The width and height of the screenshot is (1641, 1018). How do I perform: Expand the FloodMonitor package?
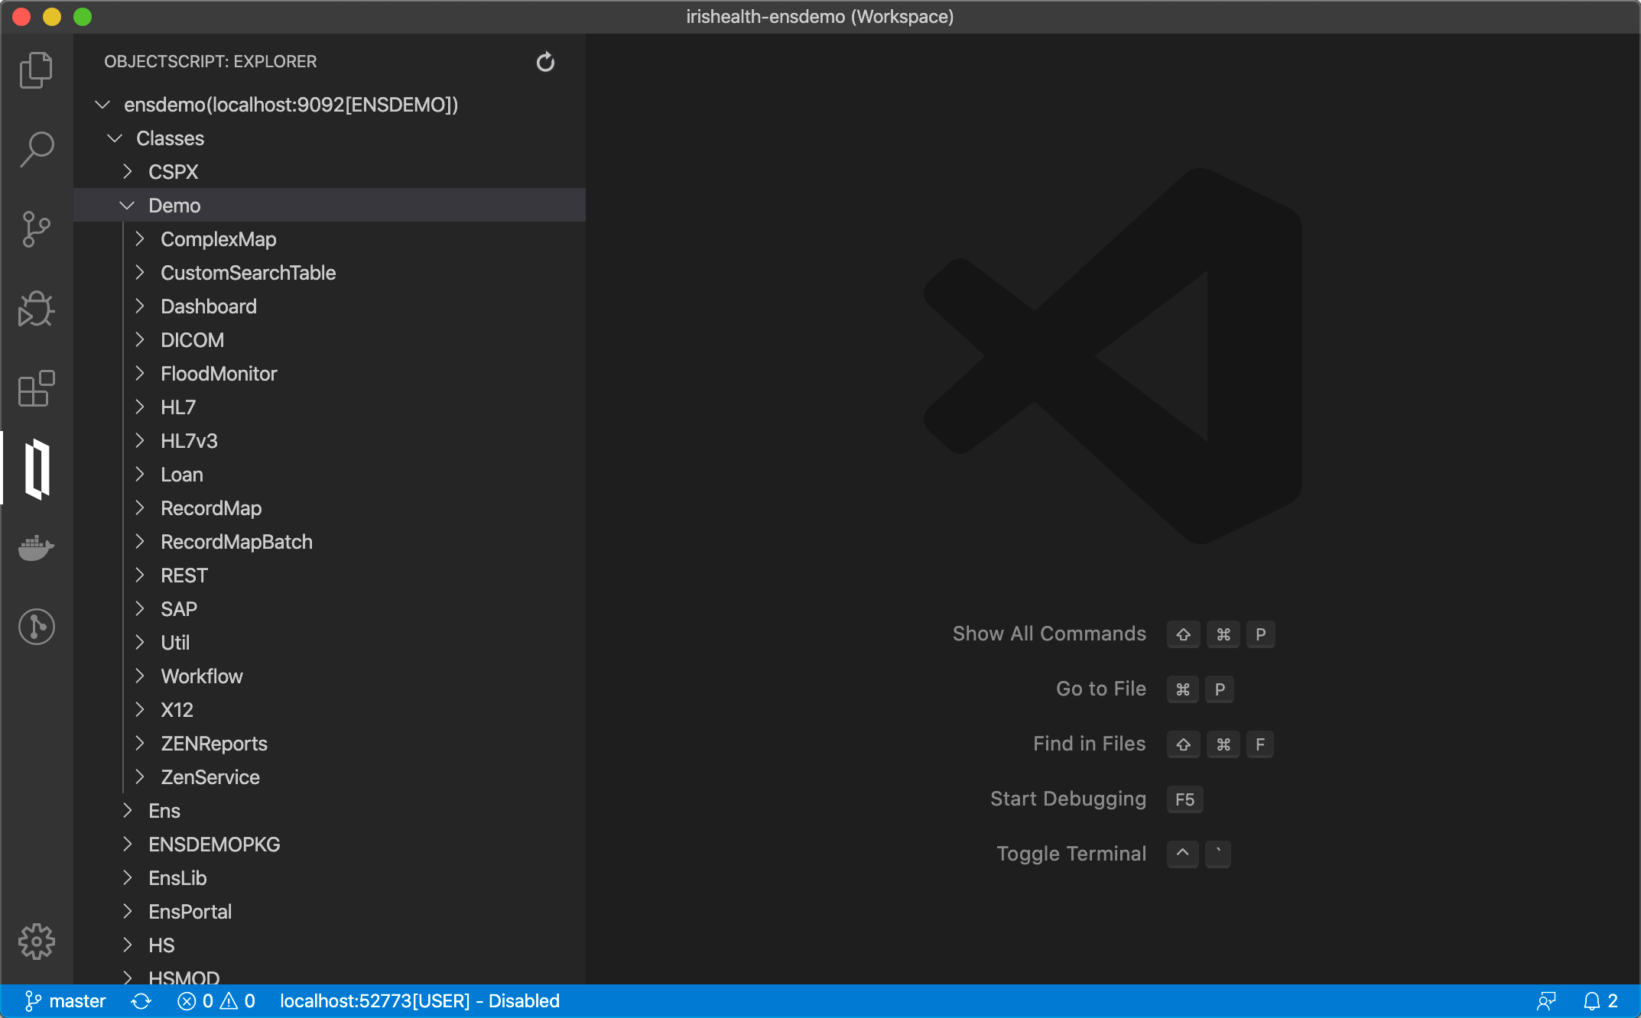tap(139, 374)
